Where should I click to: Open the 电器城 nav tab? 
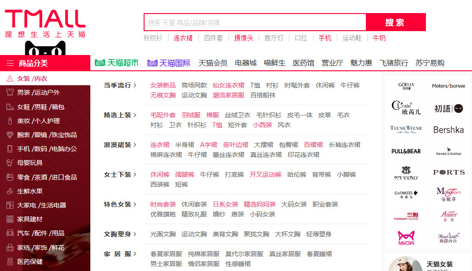[x=246, y=63]
